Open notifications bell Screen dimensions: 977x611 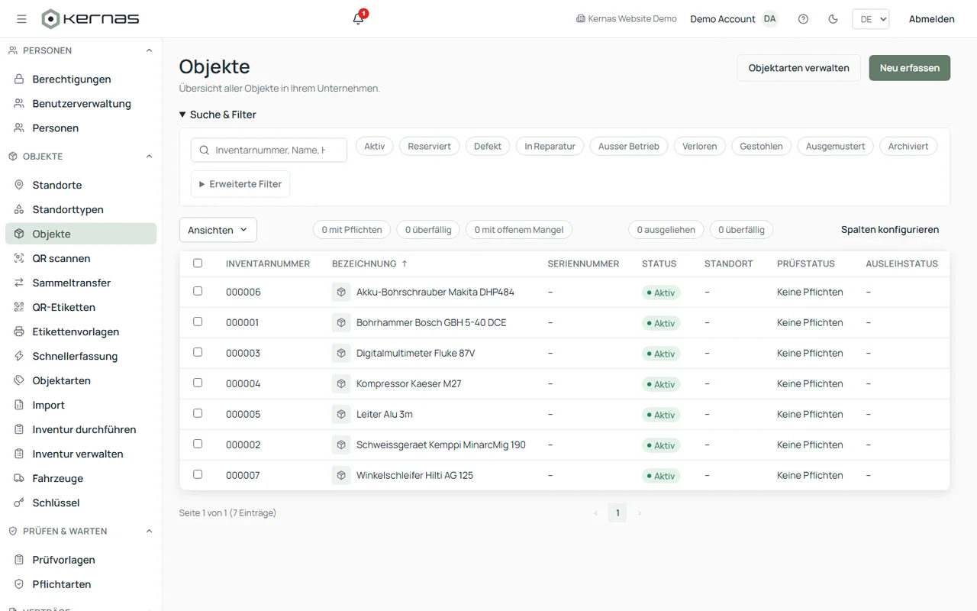coord(358,18)
